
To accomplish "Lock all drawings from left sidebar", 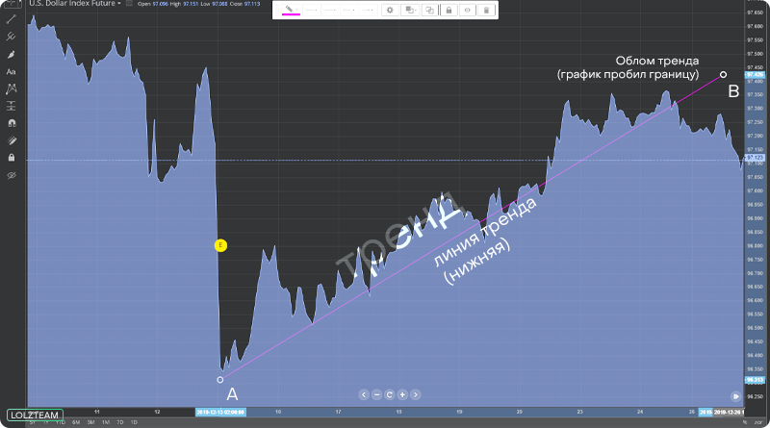I will pos(11,158).
